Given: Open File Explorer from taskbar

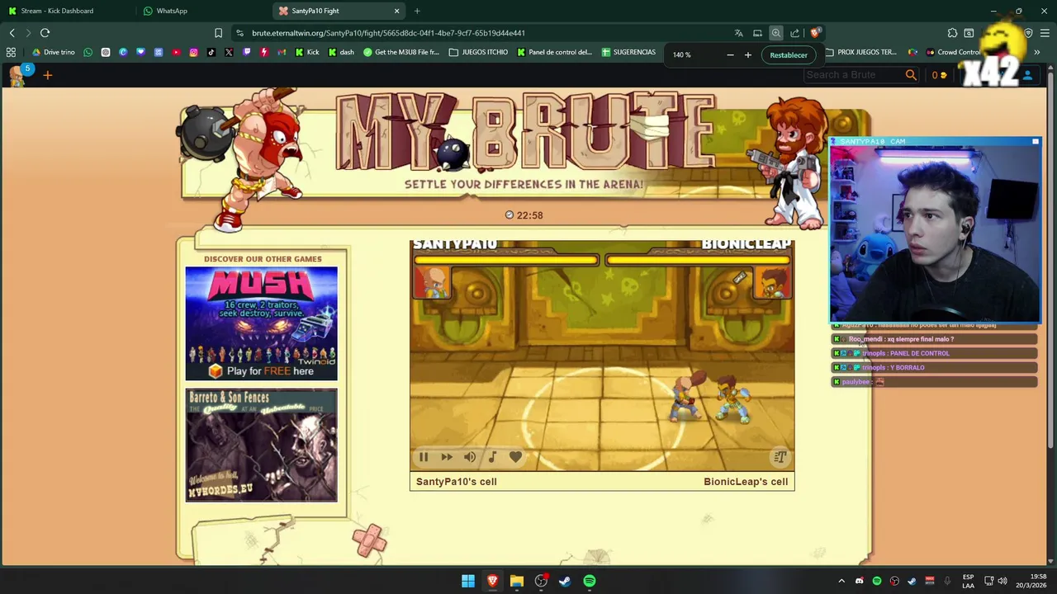Looking at the screenshot, I should coord(516,581).
